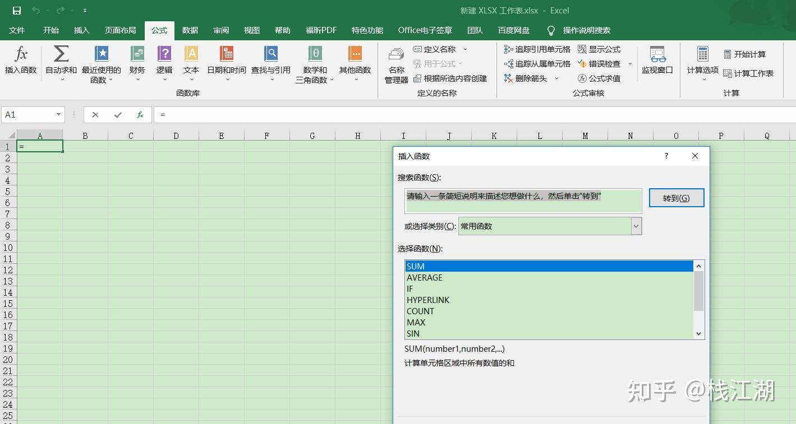
Task: Expand the Remove Arrows dropdown arrow
Action: (x=556, y=78)
